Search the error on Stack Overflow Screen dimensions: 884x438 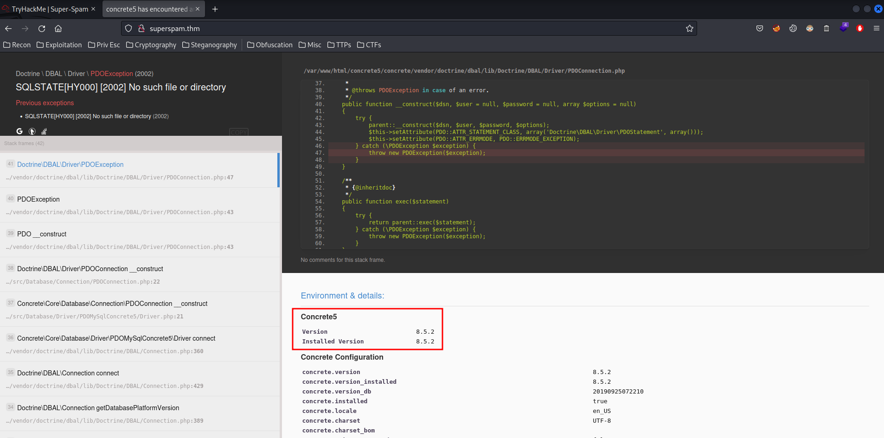click(44, 132)
